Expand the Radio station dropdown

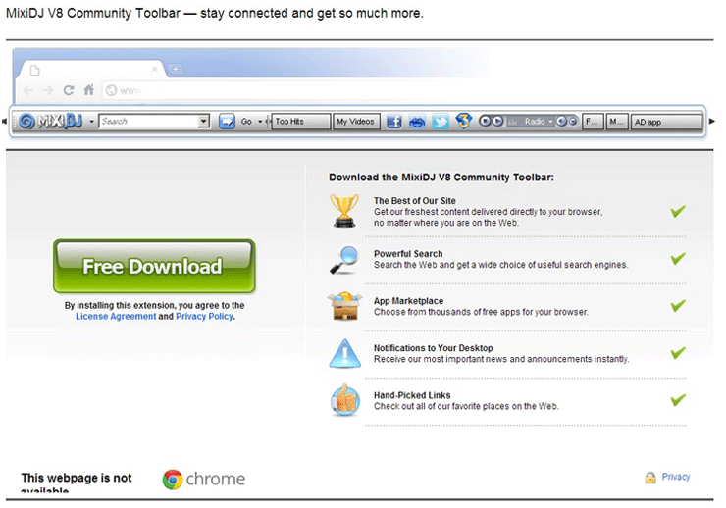point(550,122)
